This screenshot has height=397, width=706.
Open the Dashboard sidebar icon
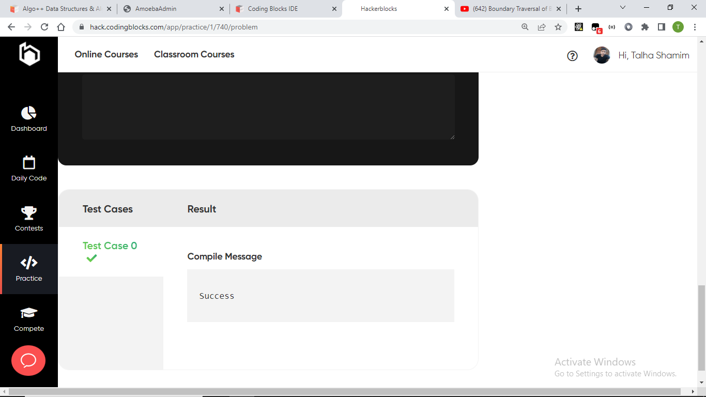point(29,113)
